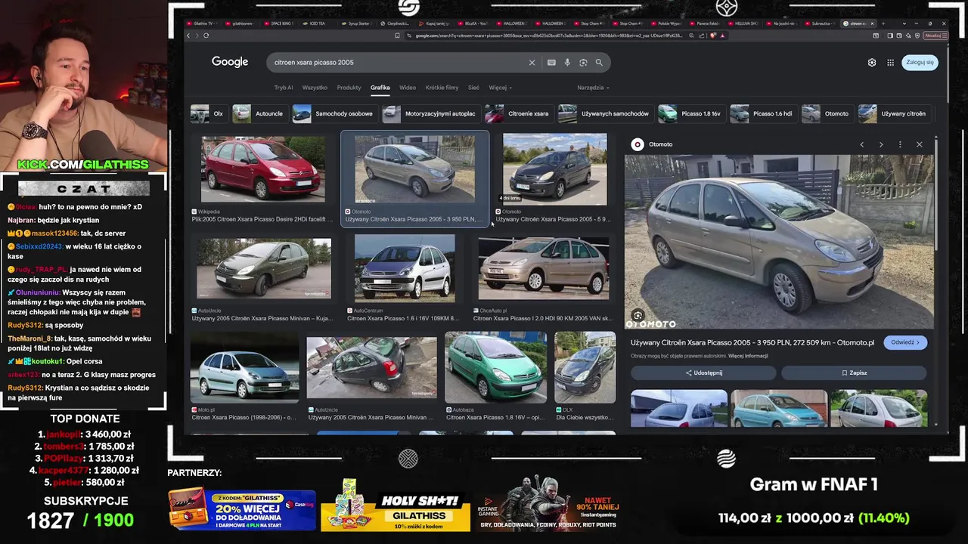Filter by Samochody osobowe chip
Viewport: 968px width, 544px height.
[334, 113]
